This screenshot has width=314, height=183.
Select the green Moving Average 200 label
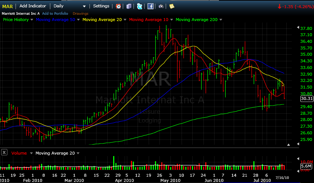click(196, 20)
